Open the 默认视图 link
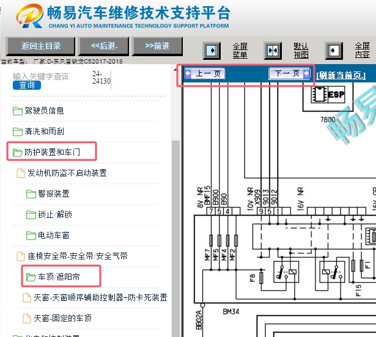Image resolution: width=376 pixels, height=337 pixels. click(301, 51)
